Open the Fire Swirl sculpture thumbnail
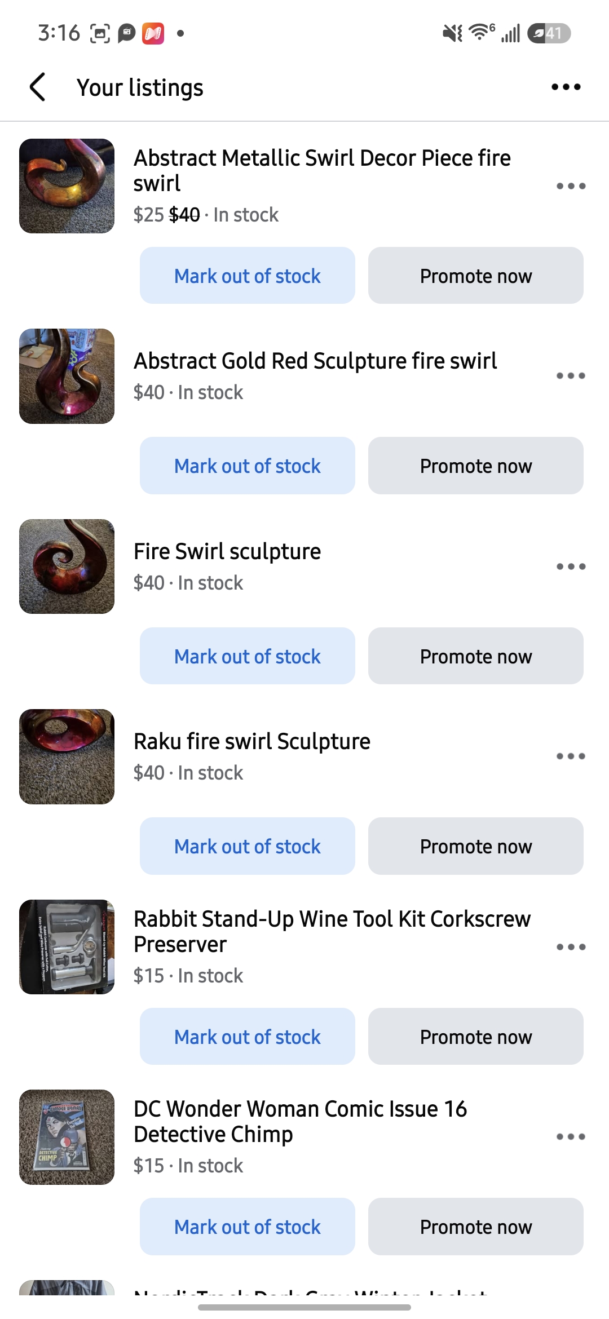Screen dimensions: 609x1319 click(67, 566)
